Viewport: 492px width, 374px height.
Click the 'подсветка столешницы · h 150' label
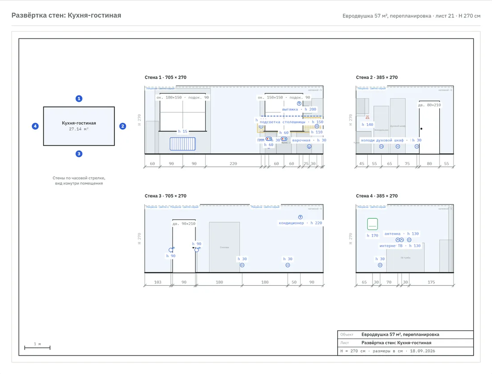(x=292, y=122)
